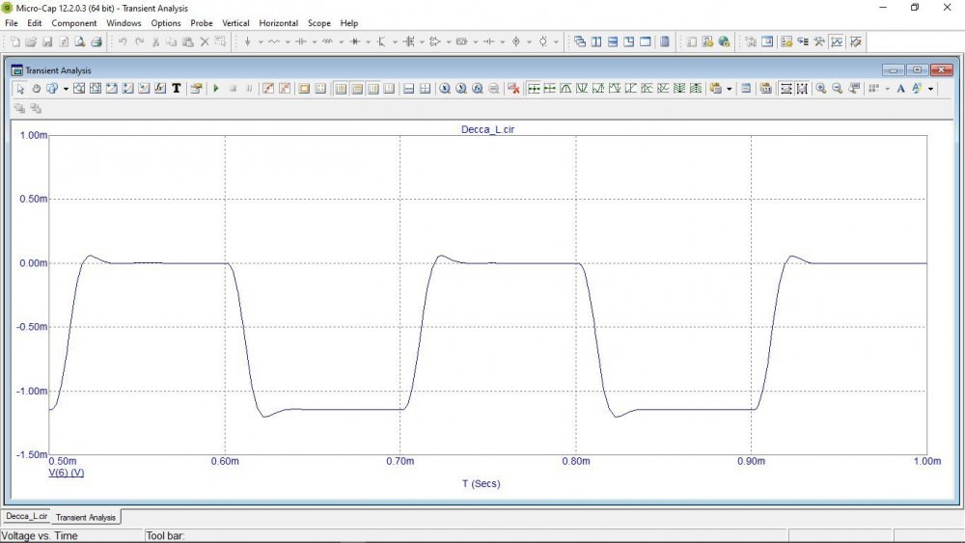Image resolution: width=965 pixels, height=543 pixels.
Task: Expand the ground component dropdown arrow
Action: [x=260, y=42]
